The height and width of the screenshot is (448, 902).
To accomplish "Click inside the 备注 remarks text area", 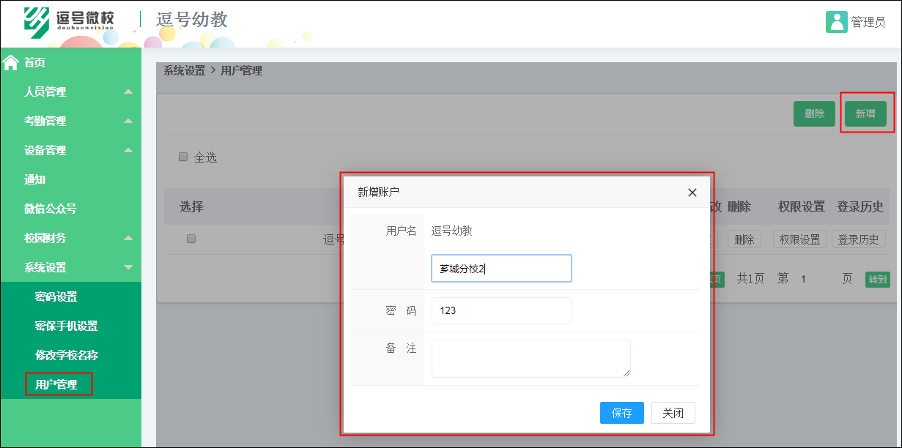I will [531, 359].
